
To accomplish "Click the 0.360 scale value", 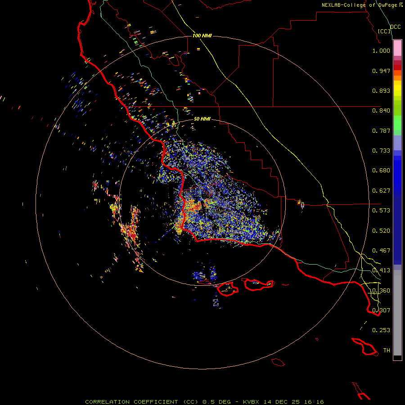I will [x=381, y=291].
